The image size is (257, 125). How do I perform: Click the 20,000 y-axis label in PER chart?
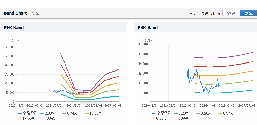pyautogui.click(x=10, y=83)
